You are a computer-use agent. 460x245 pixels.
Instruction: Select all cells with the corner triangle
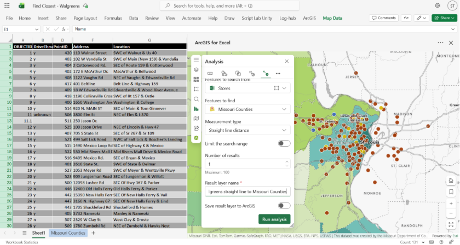(10, 40)
